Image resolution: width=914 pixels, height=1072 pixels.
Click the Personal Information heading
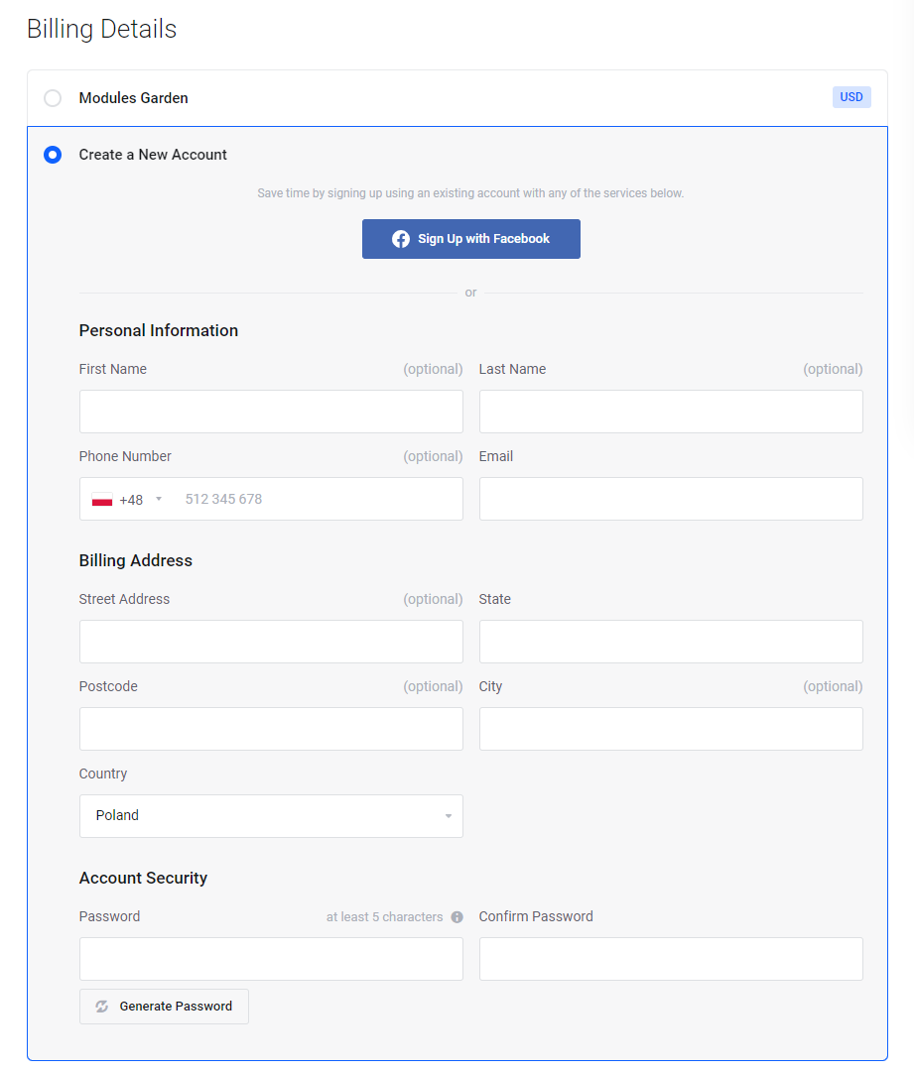tap(159, 330)
